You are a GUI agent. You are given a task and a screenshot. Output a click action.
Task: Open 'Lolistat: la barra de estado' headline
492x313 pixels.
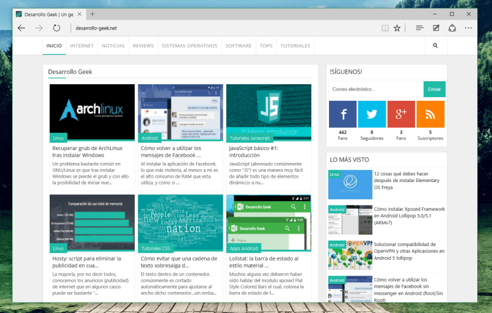(264, 262)
